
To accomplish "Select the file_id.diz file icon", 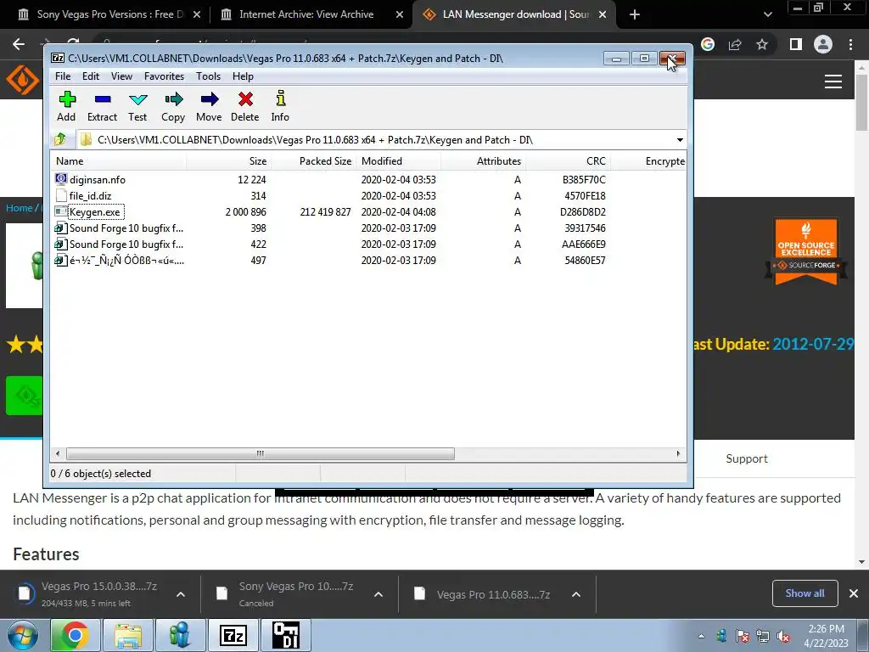I will point(61,195).
